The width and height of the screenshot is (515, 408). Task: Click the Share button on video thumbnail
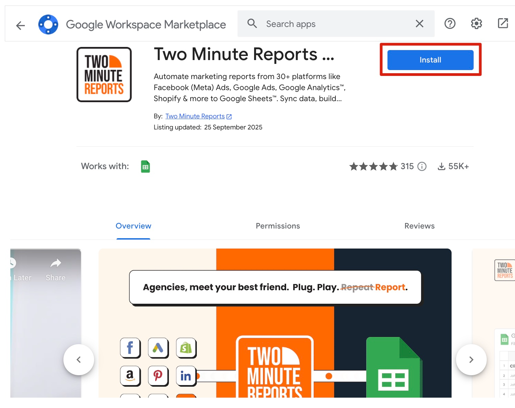pyautogui.click(x=55, y=270)
